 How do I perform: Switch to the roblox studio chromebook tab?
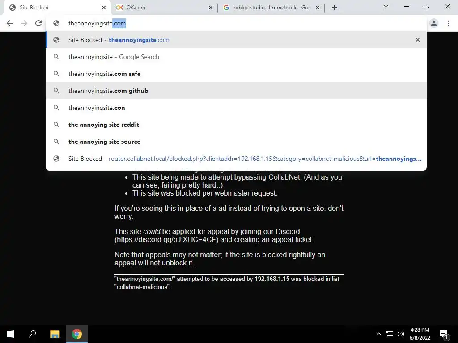[x=271, y=8]
